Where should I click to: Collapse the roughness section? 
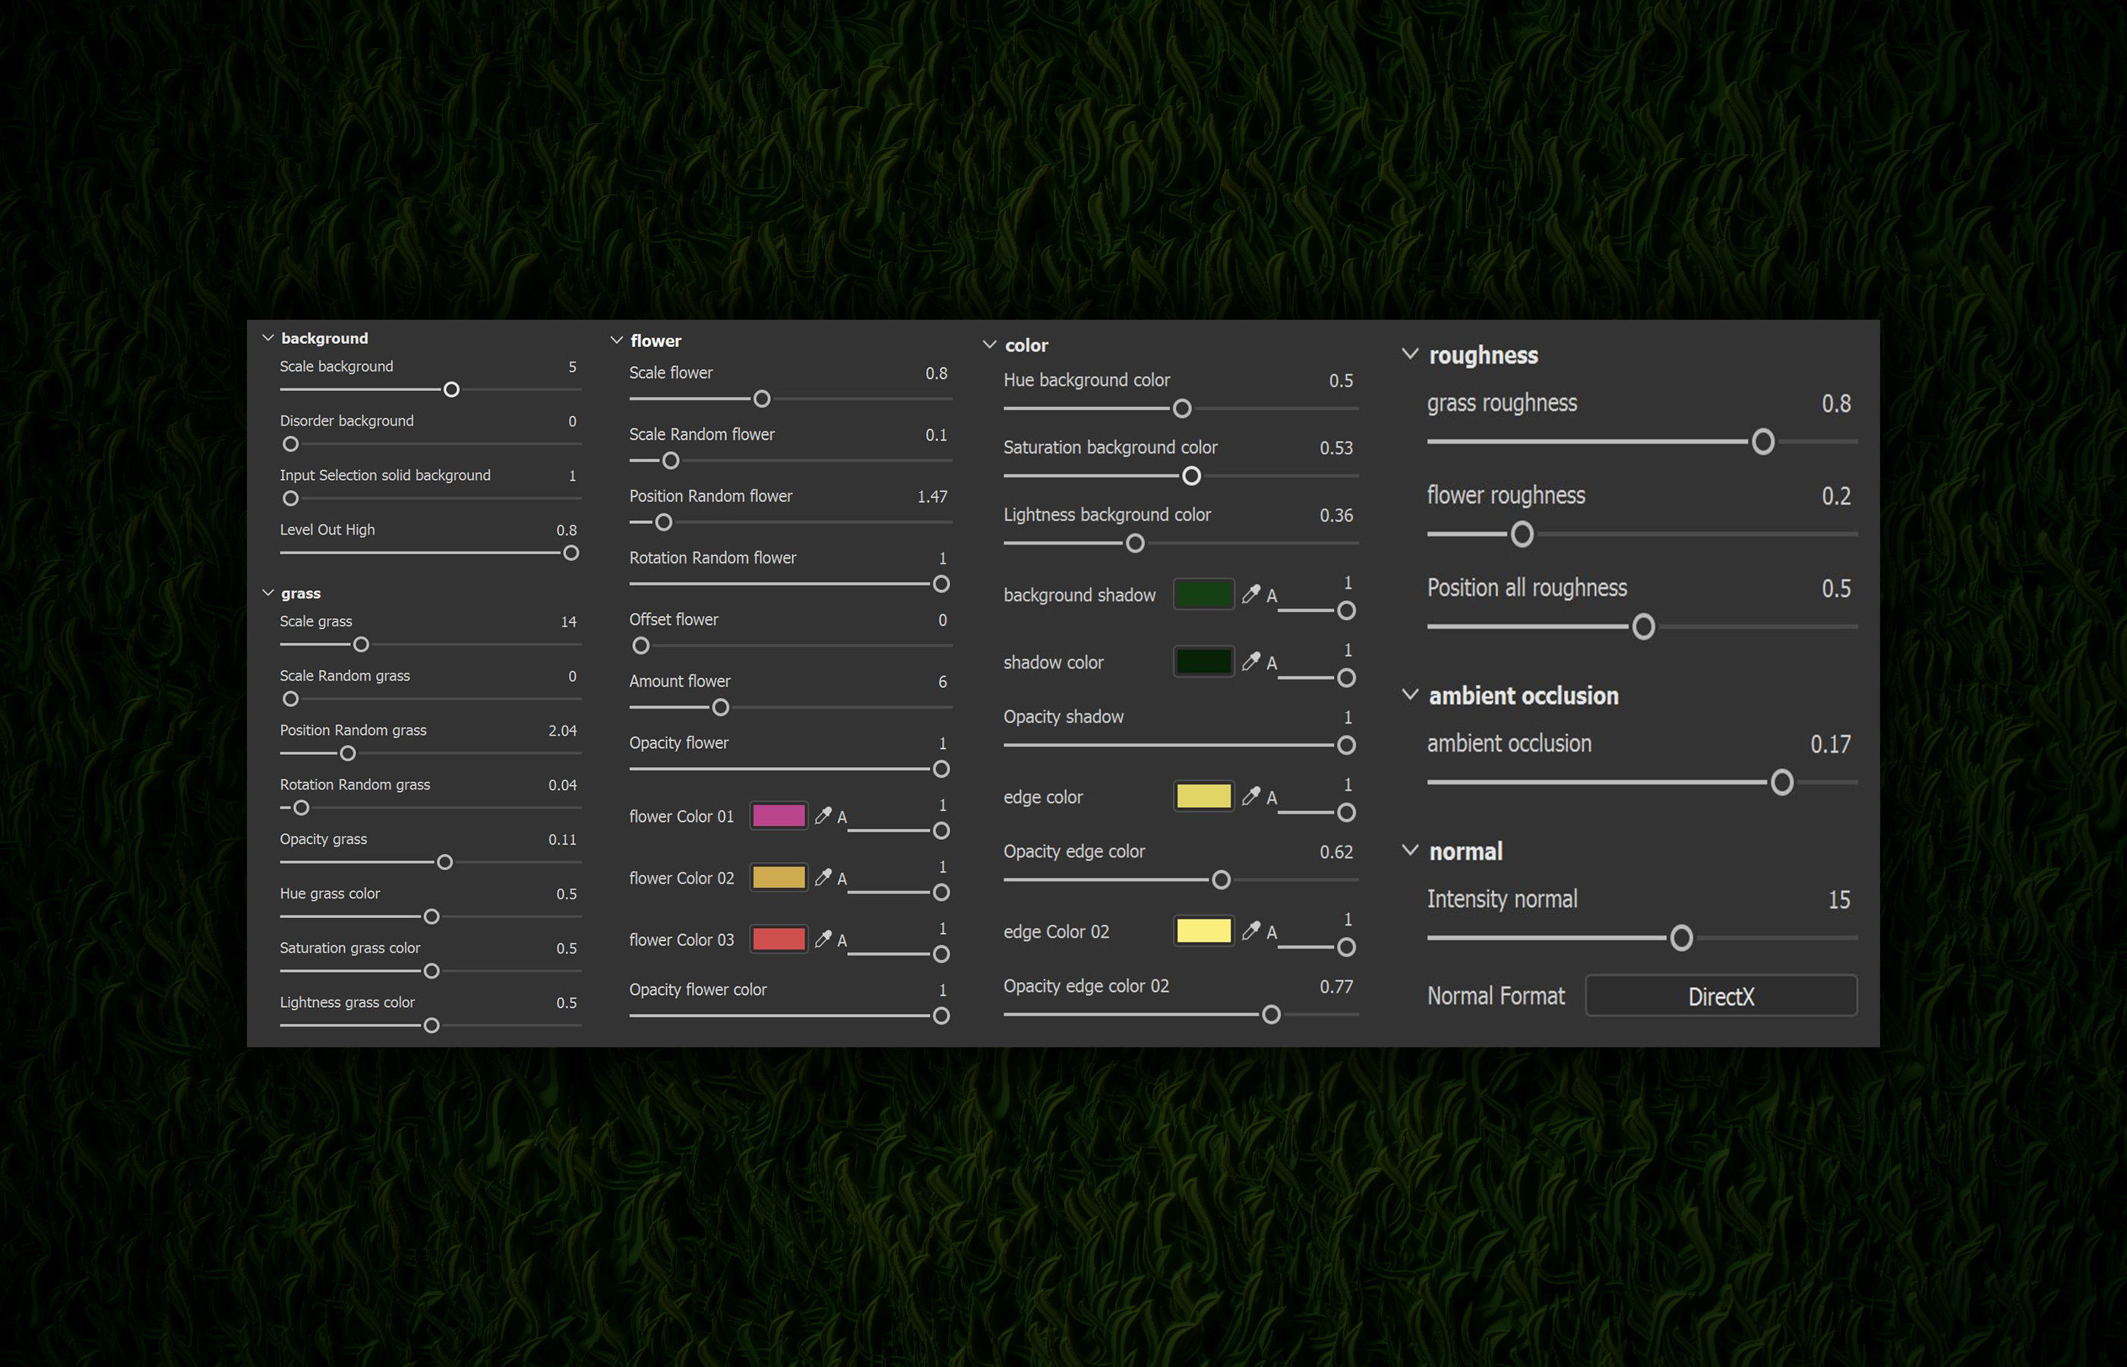pyautogui.click(x=1410, y=354)
